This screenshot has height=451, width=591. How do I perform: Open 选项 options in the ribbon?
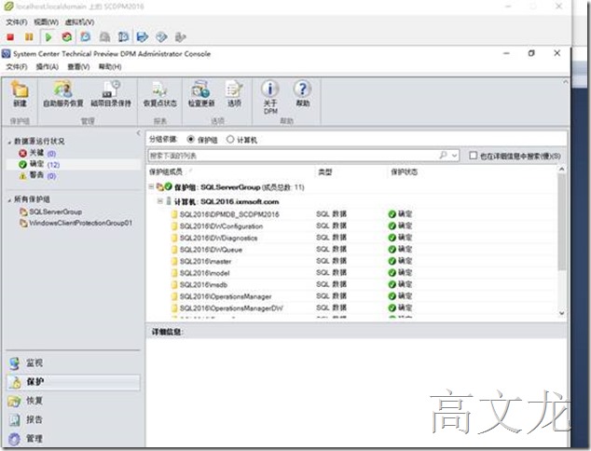234,94
